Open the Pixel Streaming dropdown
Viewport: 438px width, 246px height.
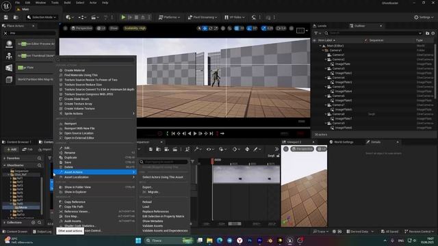pos(203,17)
